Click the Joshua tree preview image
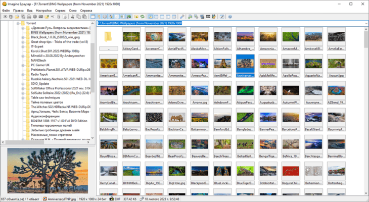 48,171
